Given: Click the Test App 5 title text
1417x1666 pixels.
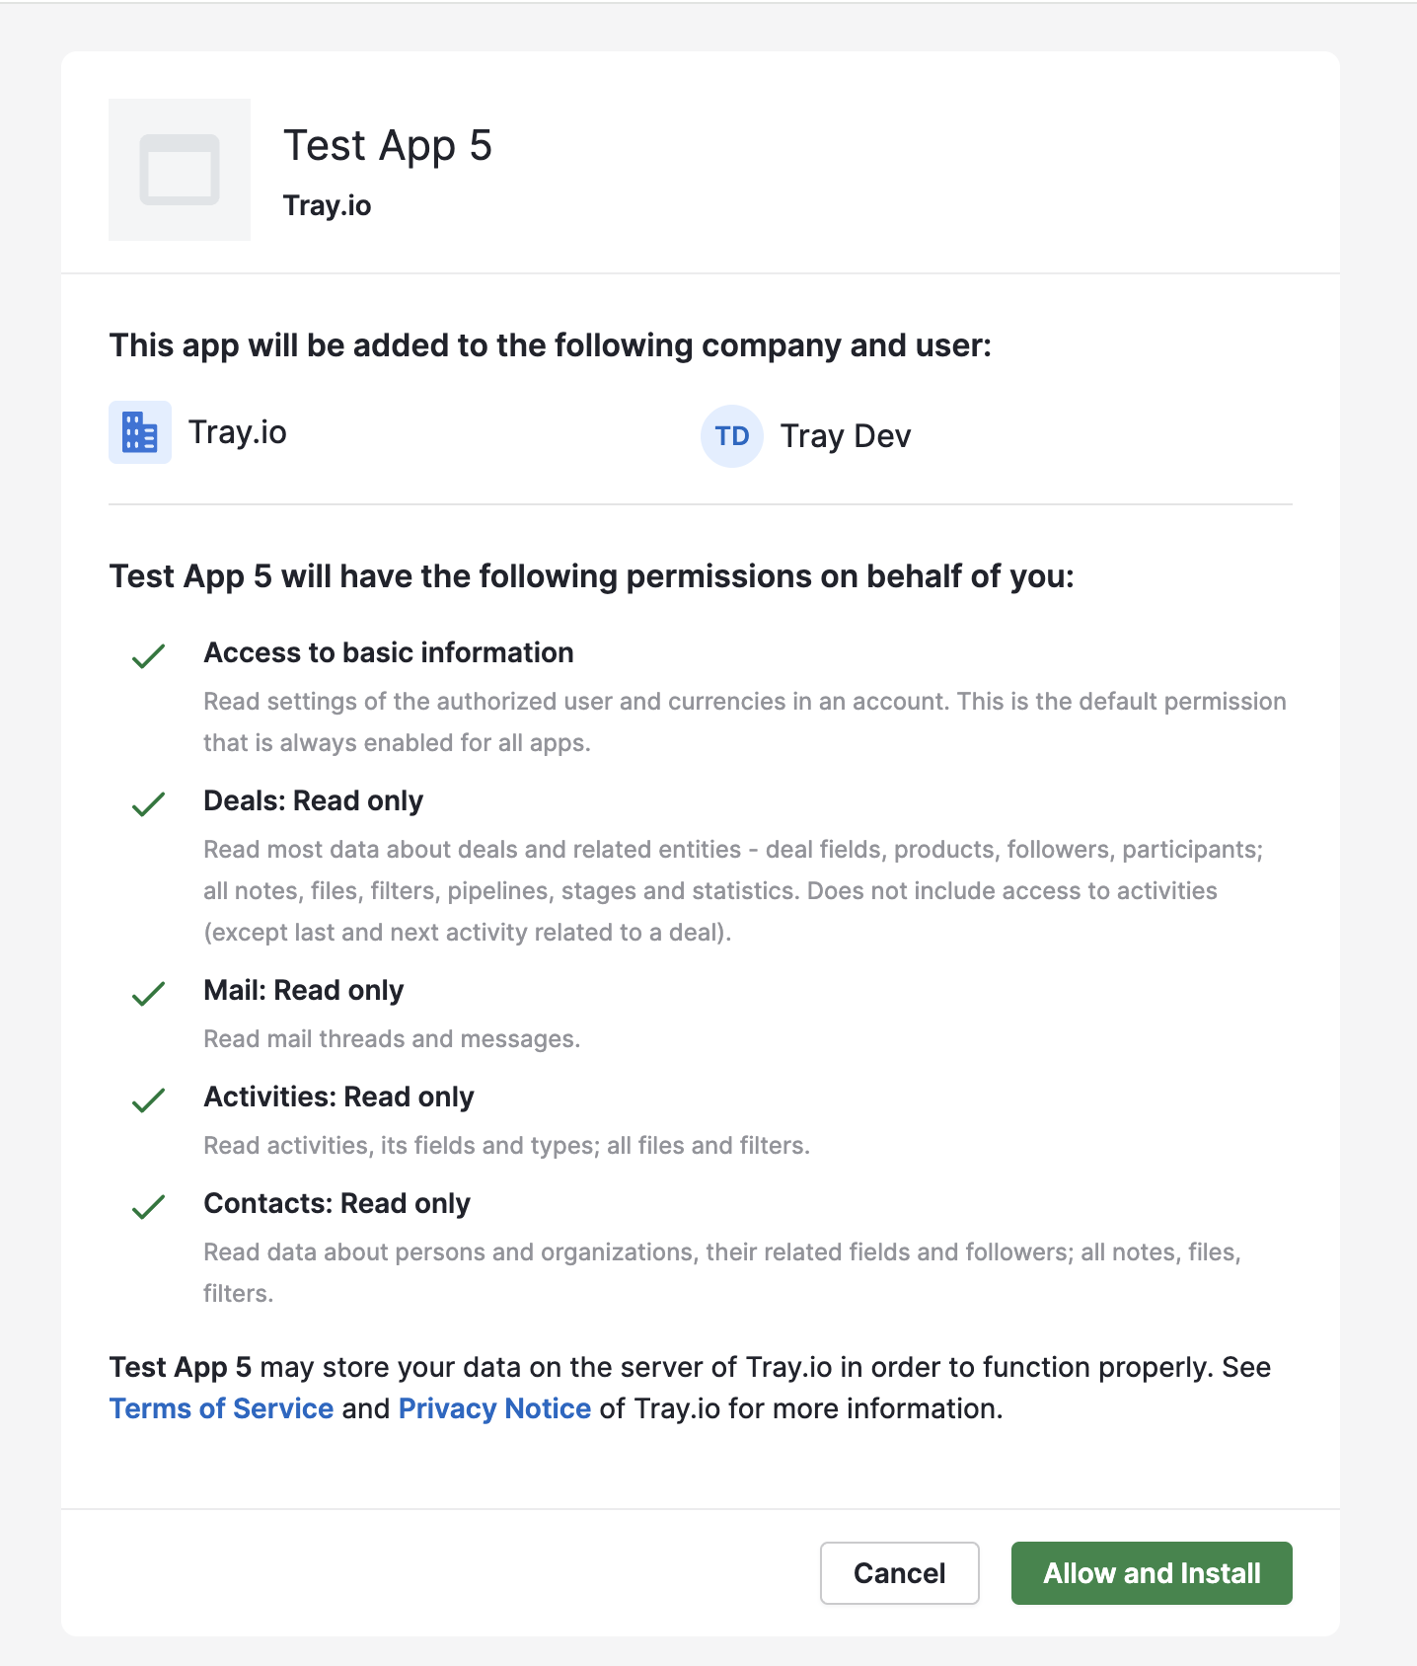Looking at the screenshot, I should click(389, 144).
